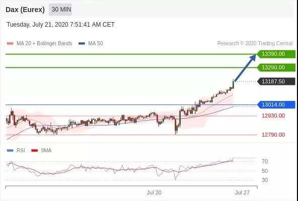Select the 13390.00 resistance price tag
This screenshot has height=201, width=298.
click(x=276, y=54)
